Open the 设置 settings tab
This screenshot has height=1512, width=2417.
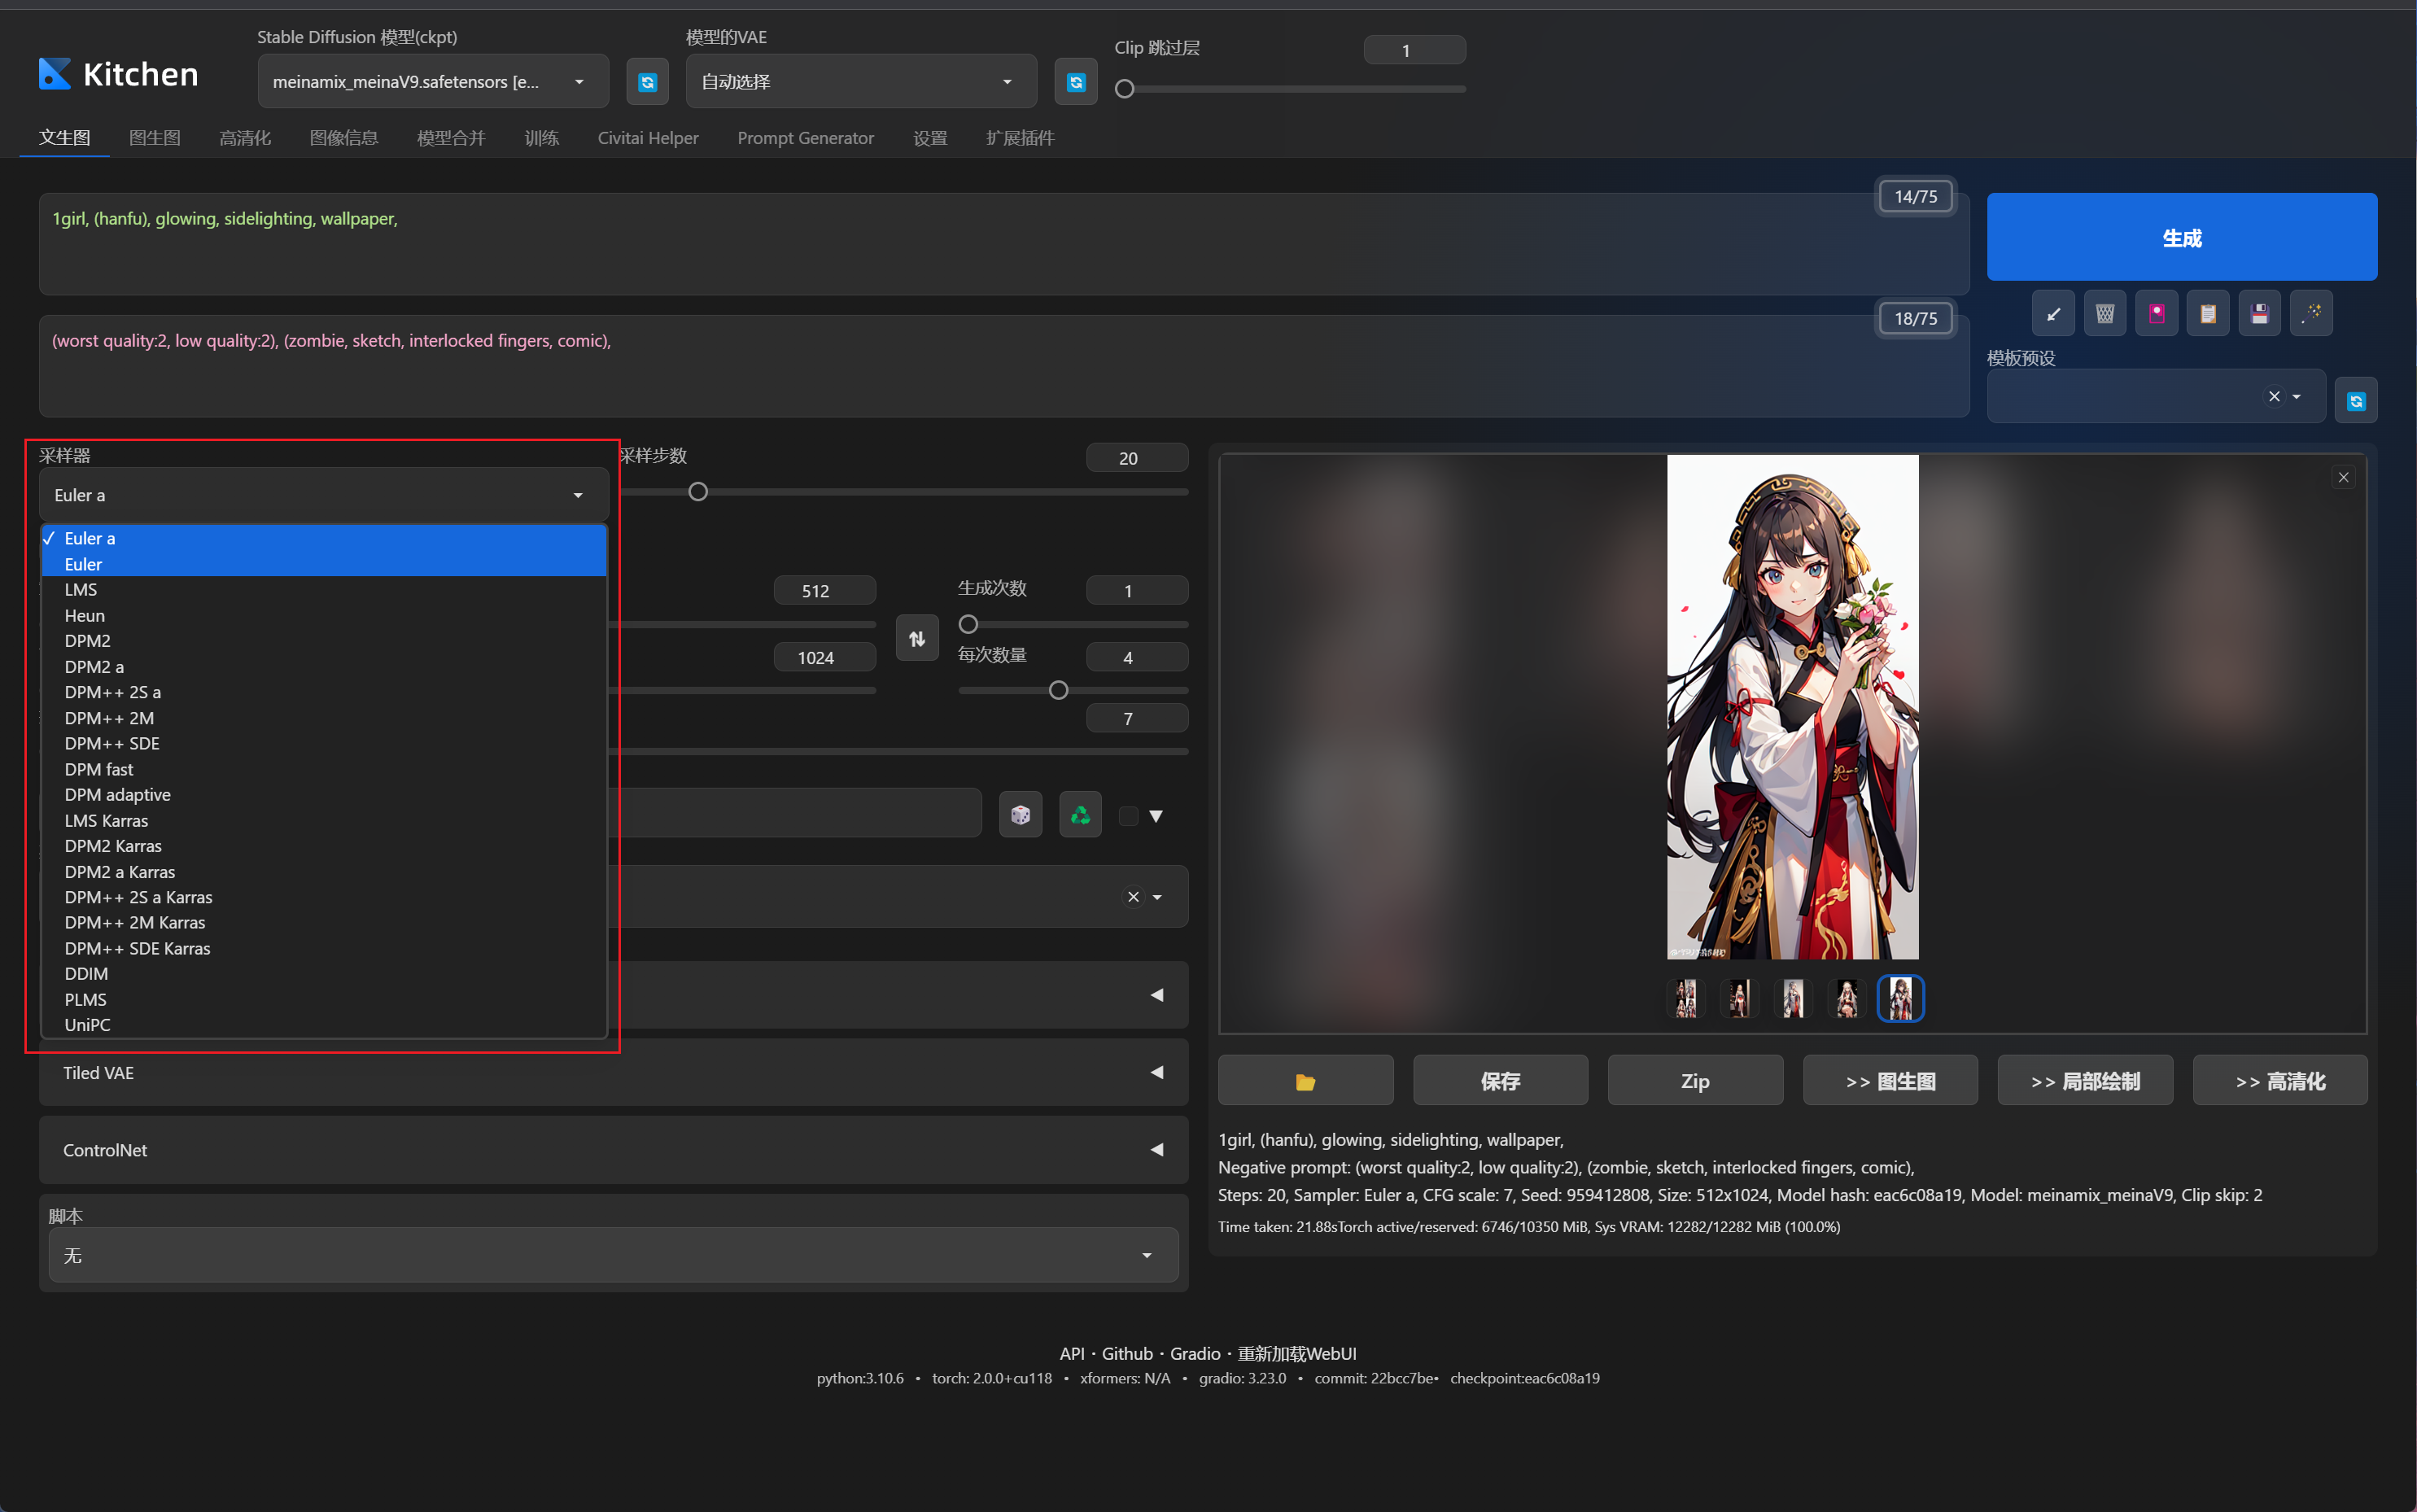click(x=930, y=138)
